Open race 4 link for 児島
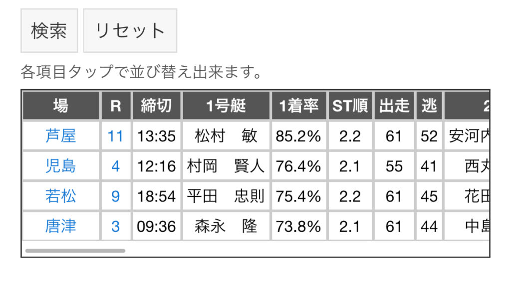511x285 pixels. coord(115,166)
